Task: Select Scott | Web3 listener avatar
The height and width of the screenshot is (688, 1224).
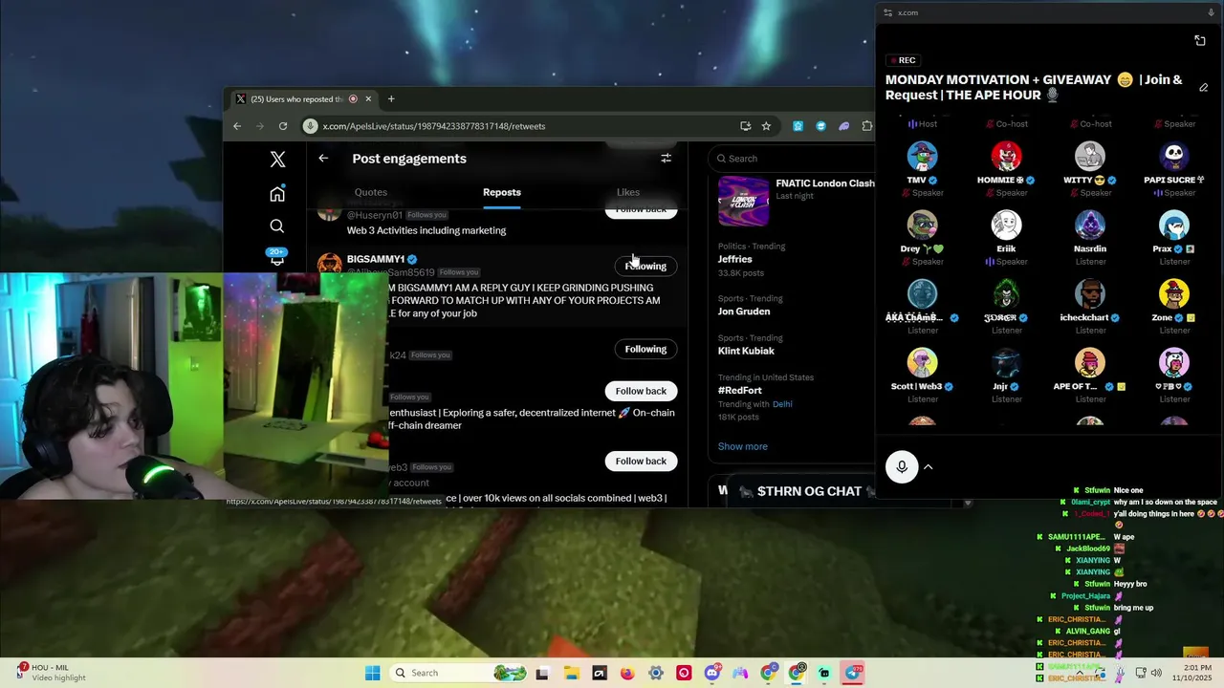Action: click(923, 362)
